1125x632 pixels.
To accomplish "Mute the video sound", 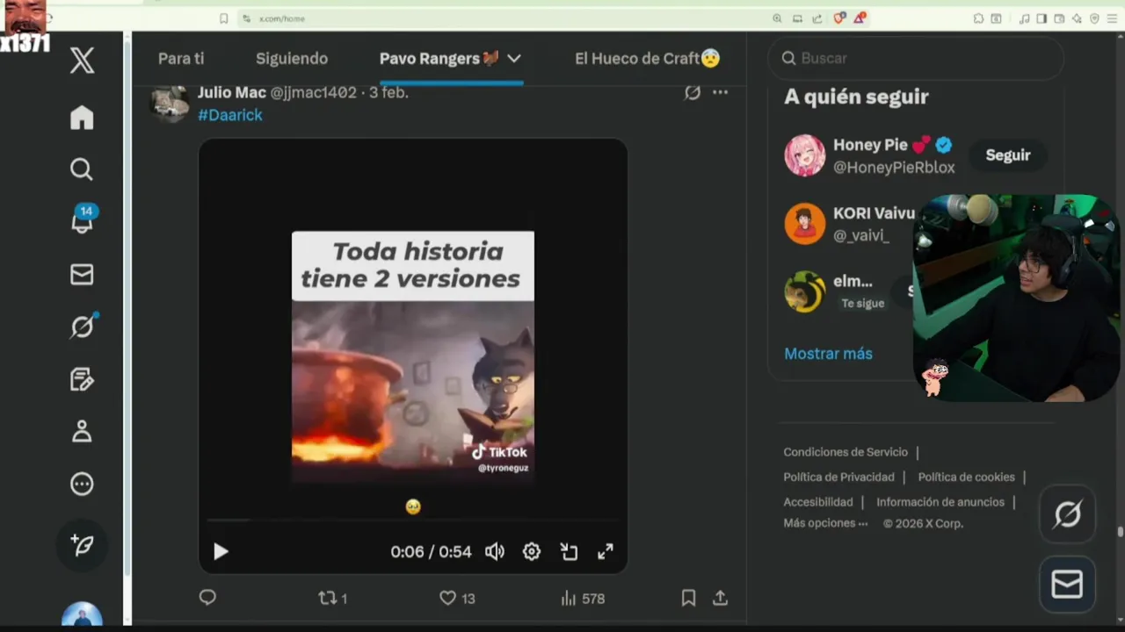I will [495, 552].
